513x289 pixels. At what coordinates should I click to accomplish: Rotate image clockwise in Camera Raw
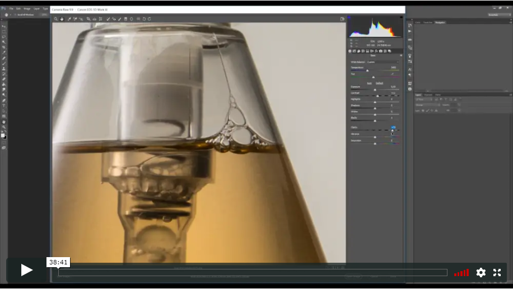[150, 19]
